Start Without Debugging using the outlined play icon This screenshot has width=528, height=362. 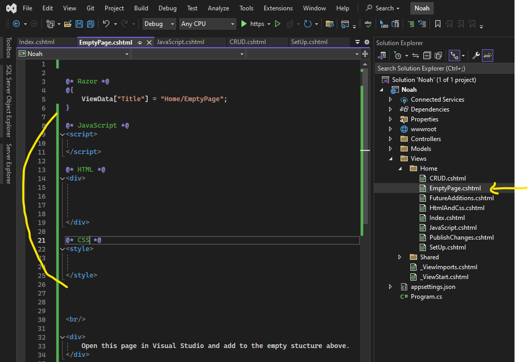pos(277,24)
